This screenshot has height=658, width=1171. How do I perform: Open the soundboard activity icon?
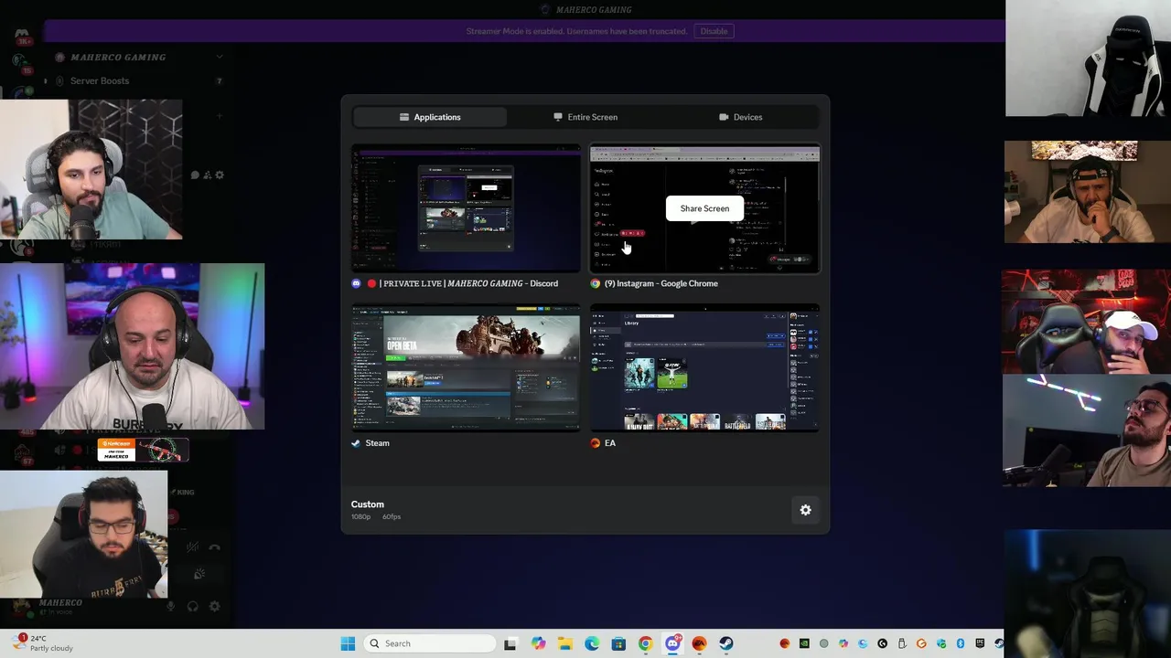pos(199,574)
